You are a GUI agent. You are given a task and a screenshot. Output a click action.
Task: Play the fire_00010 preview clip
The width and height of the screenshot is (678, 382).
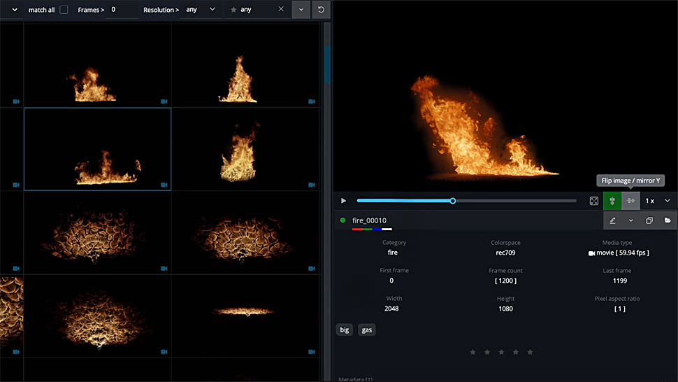tap(343, 201)
